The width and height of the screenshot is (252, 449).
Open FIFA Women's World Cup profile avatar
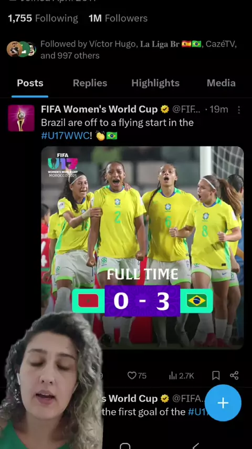point(21,118)
